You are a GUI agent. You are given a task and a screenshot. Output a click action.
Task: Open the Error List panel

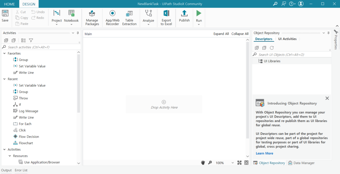[21, 170]
